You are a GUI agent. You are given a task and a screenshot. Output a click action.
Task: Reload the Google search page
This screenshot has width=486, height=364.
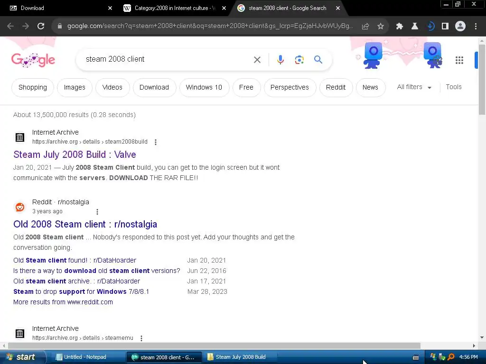click(x=41, y=26)
